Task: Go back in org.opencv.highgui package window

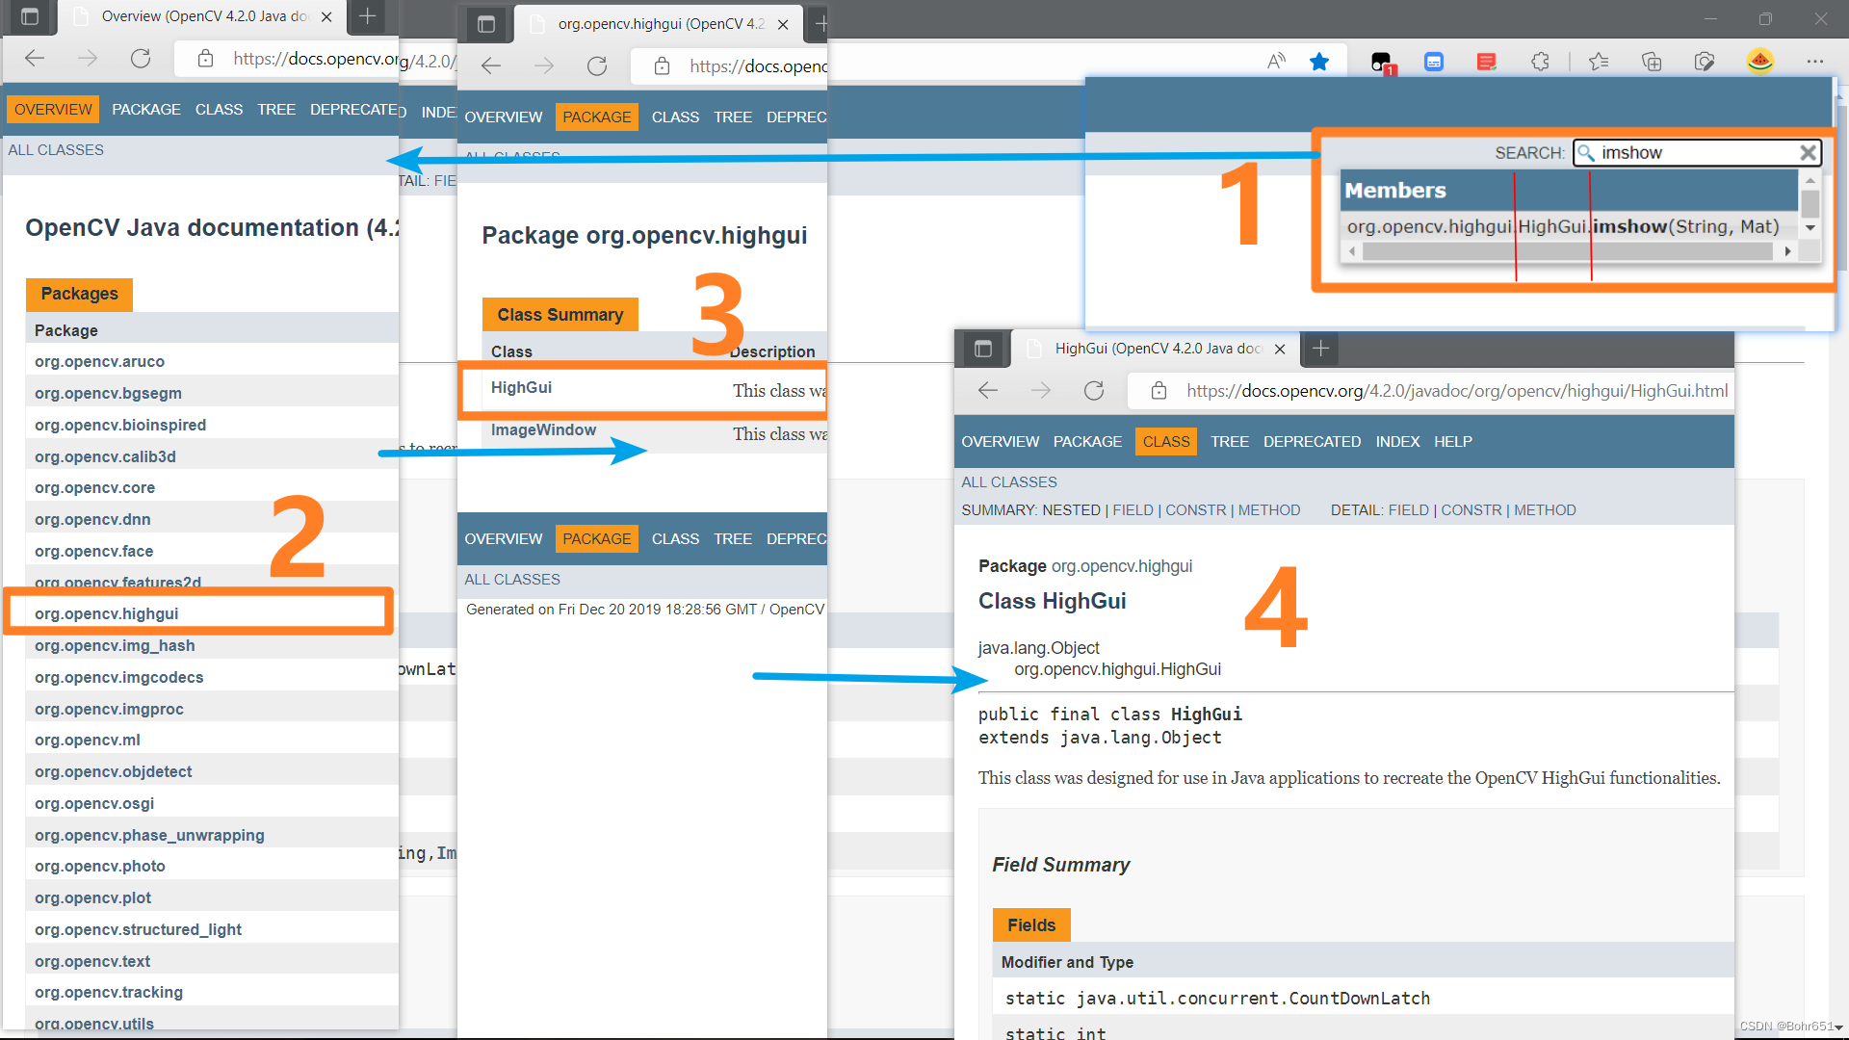Action: tap(491, 65)
